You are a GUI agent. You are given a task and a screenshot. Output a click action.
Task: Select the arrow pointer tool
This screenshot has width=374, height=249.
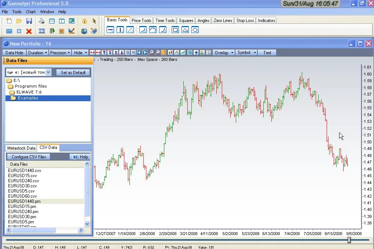point(94,21)
